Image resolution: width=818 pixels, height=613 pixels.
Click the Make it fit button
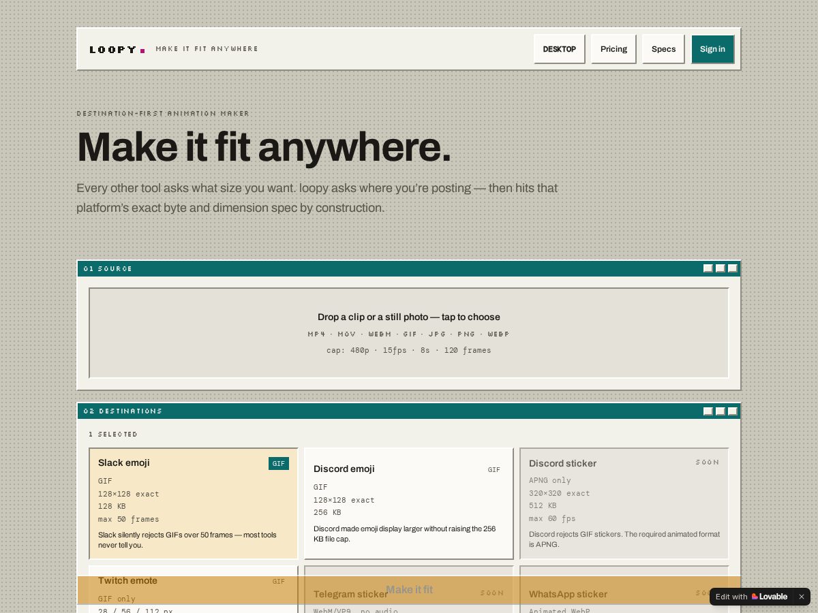click(409, 590)
